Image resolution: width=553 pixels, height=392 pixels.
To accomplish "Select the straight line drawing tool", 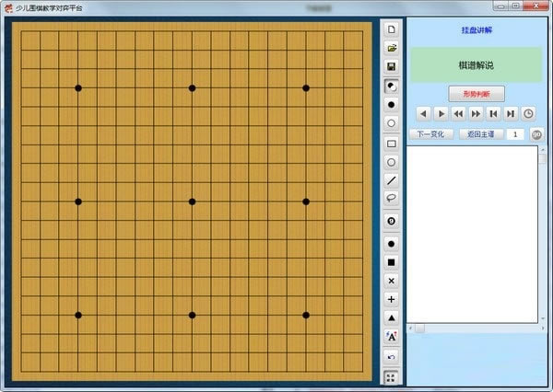I will click(x=391, y=180).
